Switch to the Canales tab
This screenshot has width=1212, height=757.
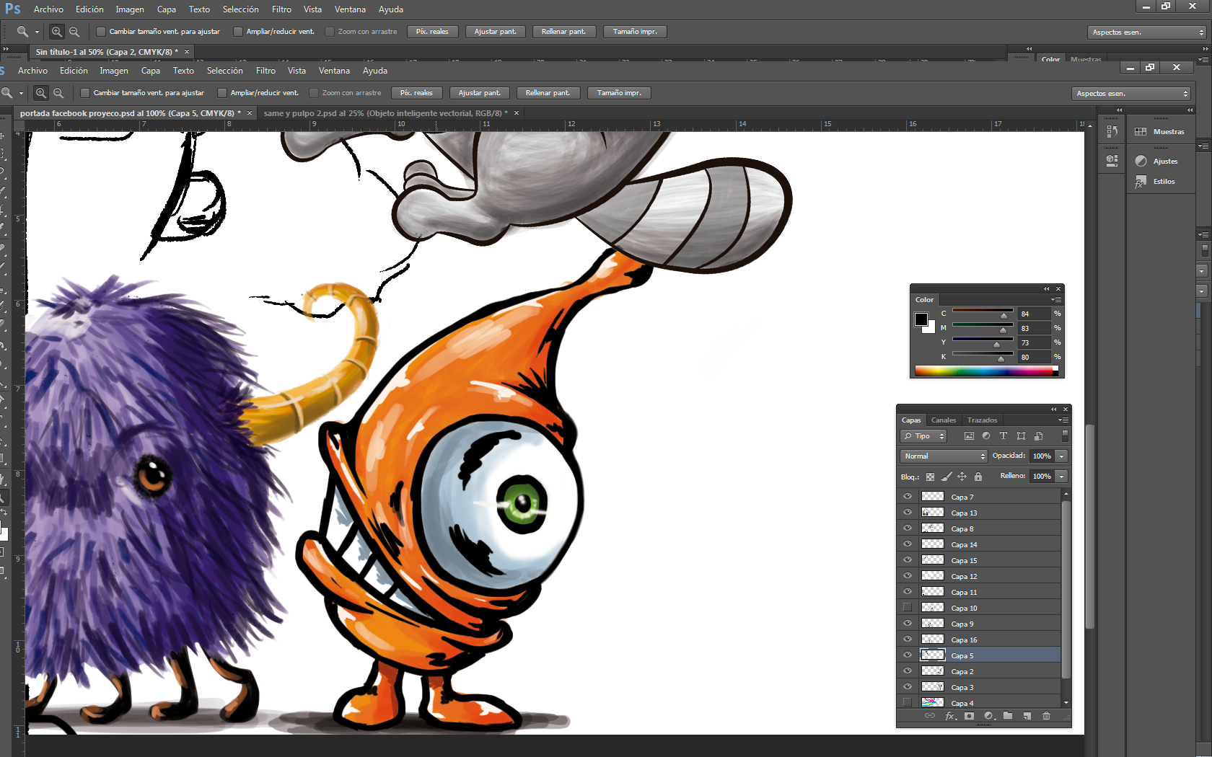coord(943,420)
